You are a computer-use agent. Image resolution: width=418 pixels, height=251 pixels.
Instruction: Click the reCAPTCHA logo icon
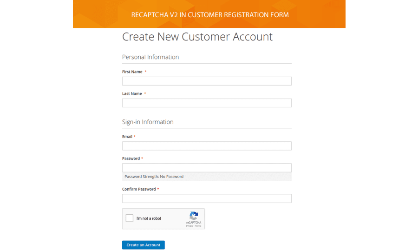click(194, 216)
